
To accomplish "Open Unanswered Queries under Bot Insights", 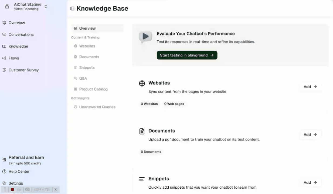I will point(97,107).
